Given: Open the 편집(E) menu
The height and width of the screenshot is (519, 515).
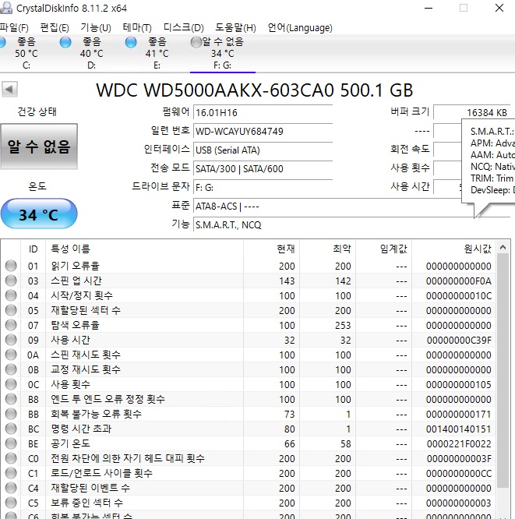Looking at the screenshot, I should [x=55, y=28].
